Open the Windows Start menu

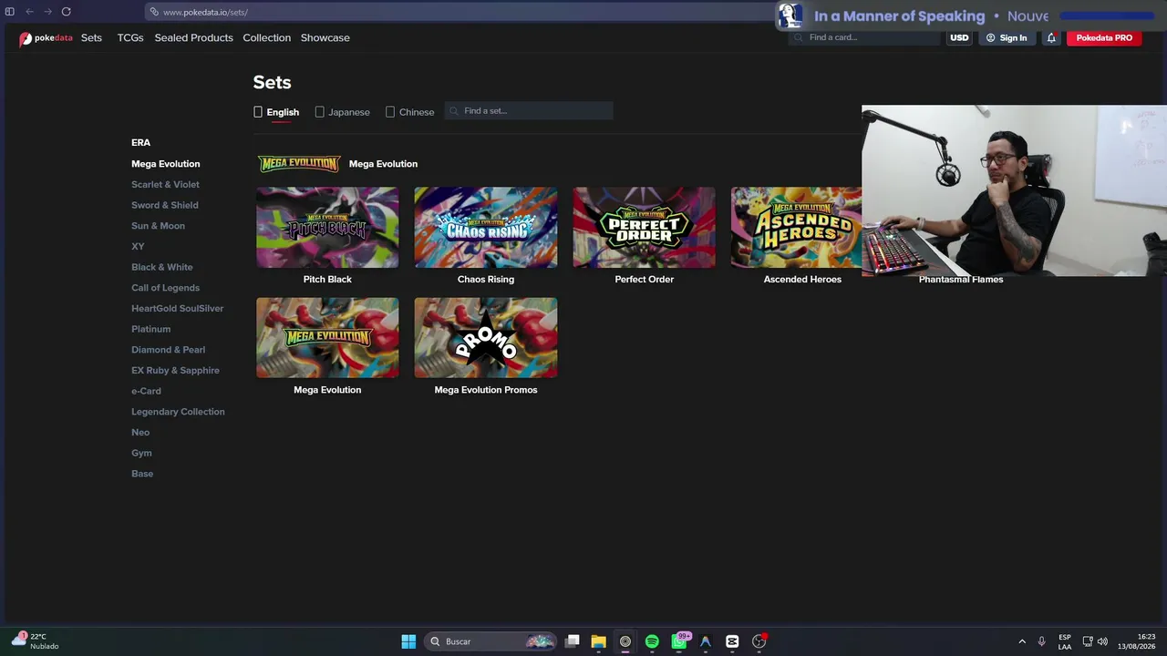[408, 641]
